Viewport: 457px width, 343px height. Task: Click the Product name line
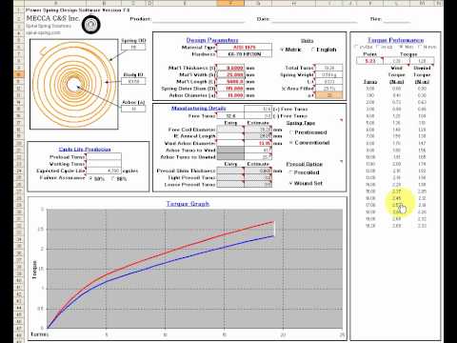point(199,19)
